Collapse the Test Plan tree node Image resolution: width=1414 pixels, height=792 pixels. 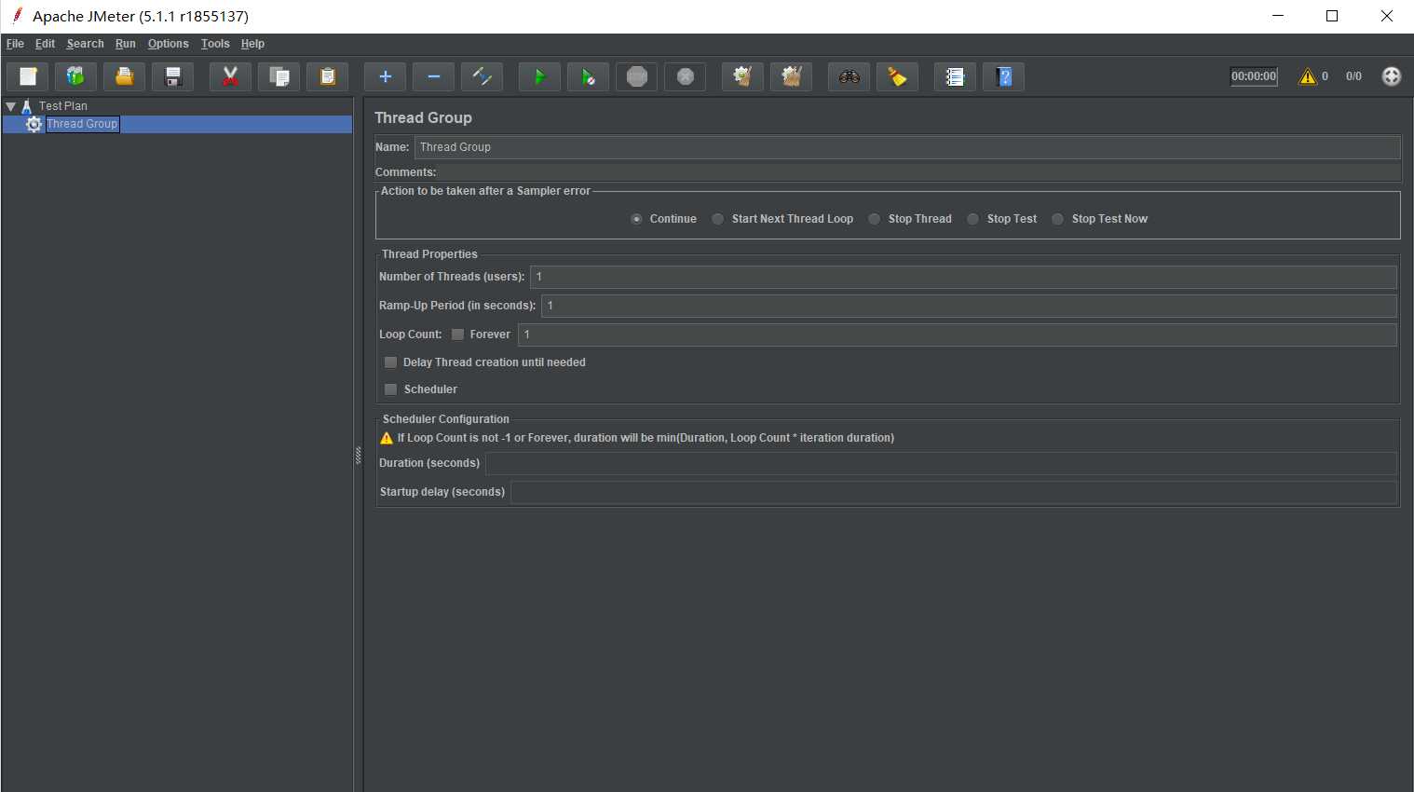(x=10, y=106)
